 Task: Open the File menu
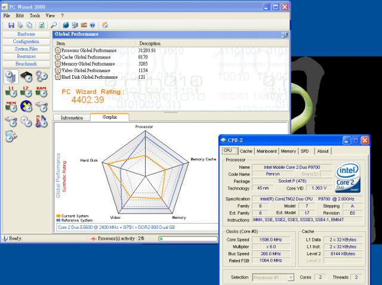(x=7, y=16)
